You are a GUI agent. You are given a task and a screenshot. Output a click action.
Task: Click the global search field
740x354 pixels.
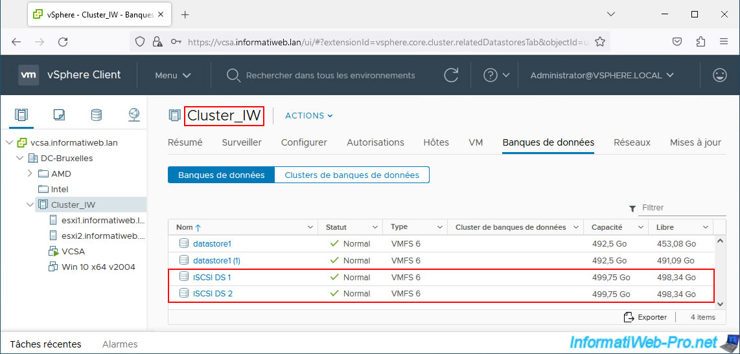[330, 76]
